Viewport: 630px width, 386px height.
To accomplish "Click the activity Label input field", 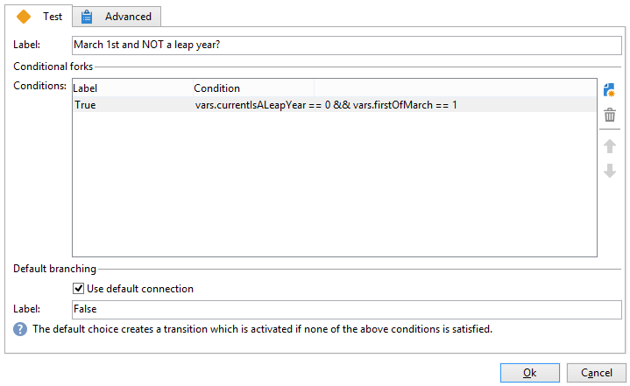I will coord(347,45).
